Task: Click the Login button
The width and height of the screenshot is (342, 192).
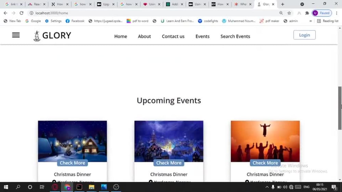Action: coord(304,35)
